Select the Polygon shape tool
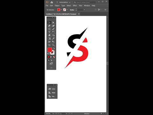The image size is (153, 115). (x=49, y=29)
